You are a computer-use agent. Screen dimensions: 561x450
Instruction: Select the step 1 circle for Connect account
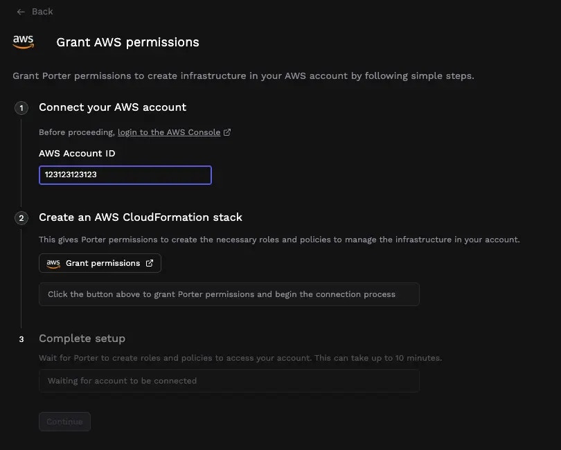pyautogui.click(x=21, y=108)
